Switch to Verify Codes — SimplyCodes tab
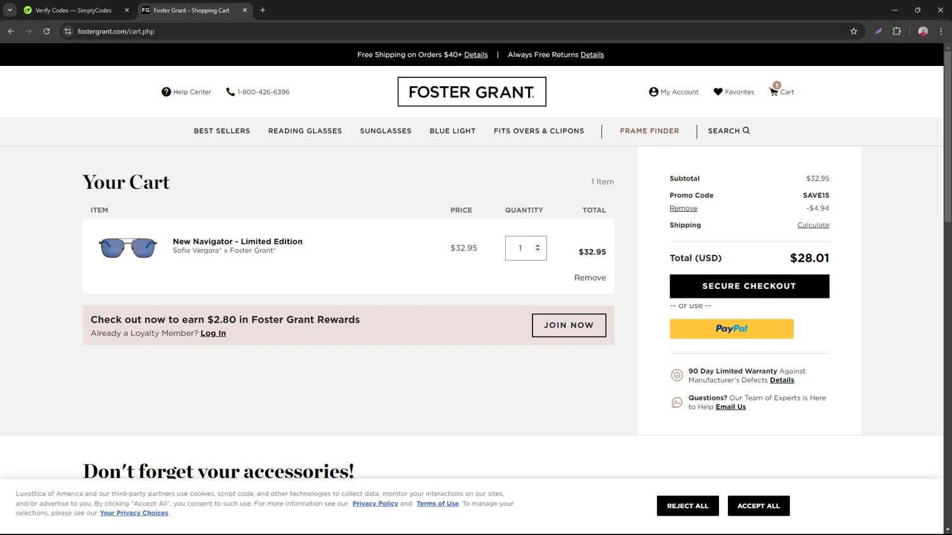The image size is (952, 535). click(x=73, y=10)
